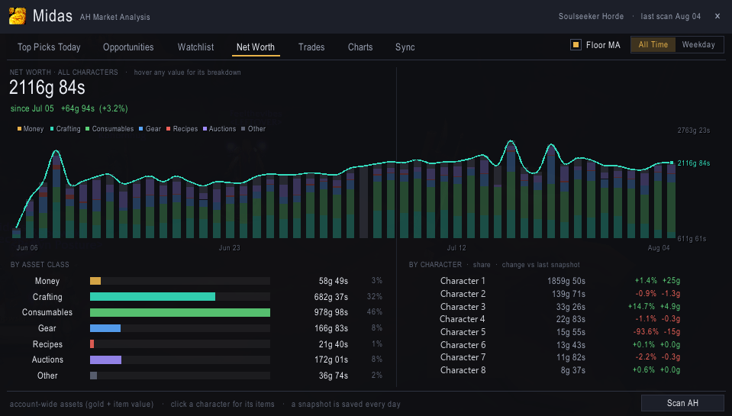This screenshot has height=416, width=732.
Task: Click the 611g 61s chart minimum label
Action: (692, 239)
